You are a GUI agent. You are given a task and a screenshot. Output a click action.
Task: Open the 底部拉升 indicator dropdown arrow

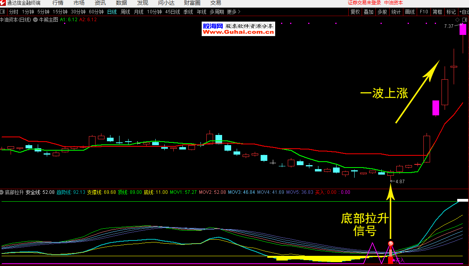click(2, 193)
